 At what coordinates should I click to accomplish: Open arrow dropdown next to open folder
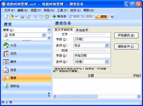(x=16, y=17)
